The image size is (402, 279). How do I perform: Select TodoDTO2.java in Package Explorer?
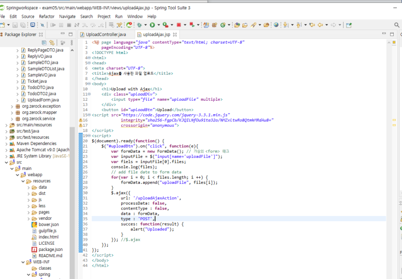42,94
